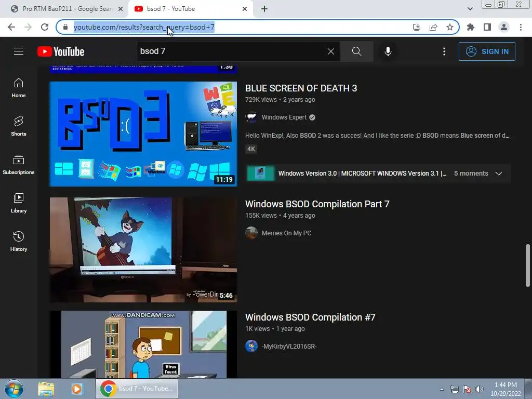The image size is (532, 399).
Task: Open the Windows Version 3.0 moments row
Action: point(378,174)
